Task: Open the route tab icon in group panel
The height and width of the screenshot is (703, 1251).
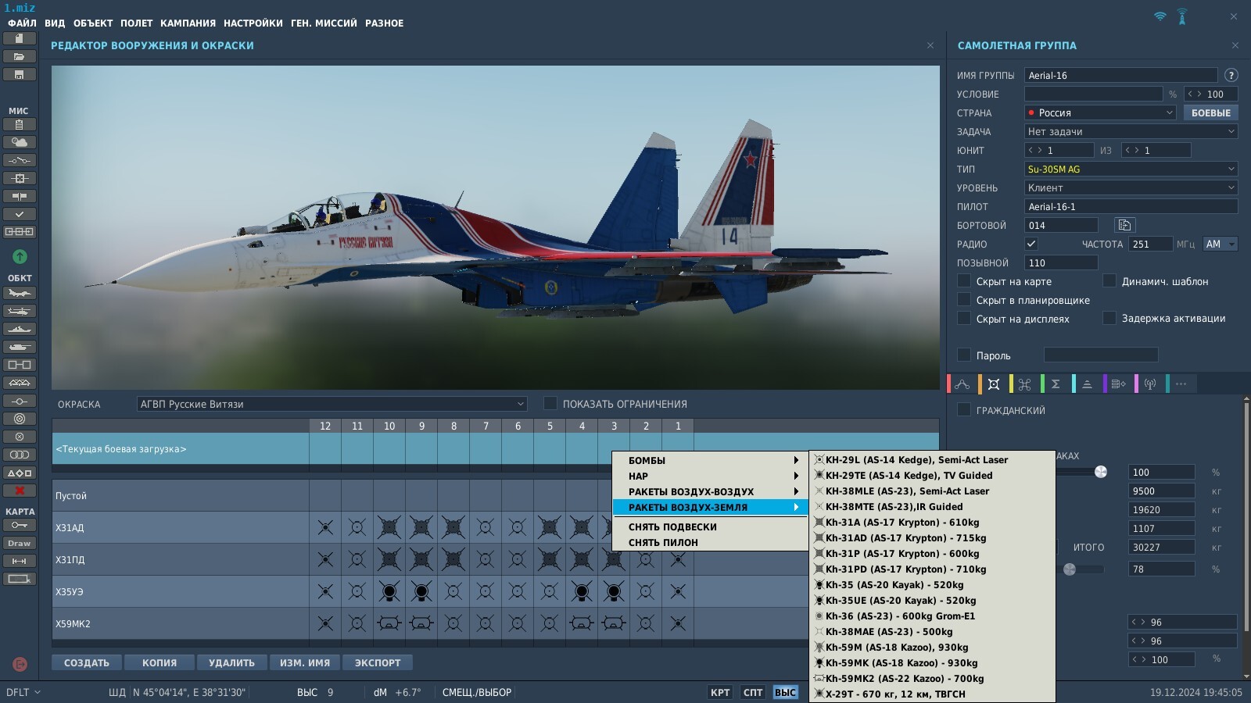Action: pos(962,384)
